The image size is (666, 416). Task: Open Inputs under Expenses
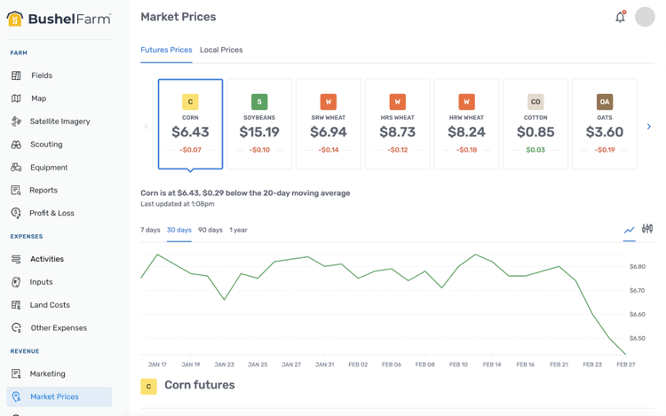point(41,282)
